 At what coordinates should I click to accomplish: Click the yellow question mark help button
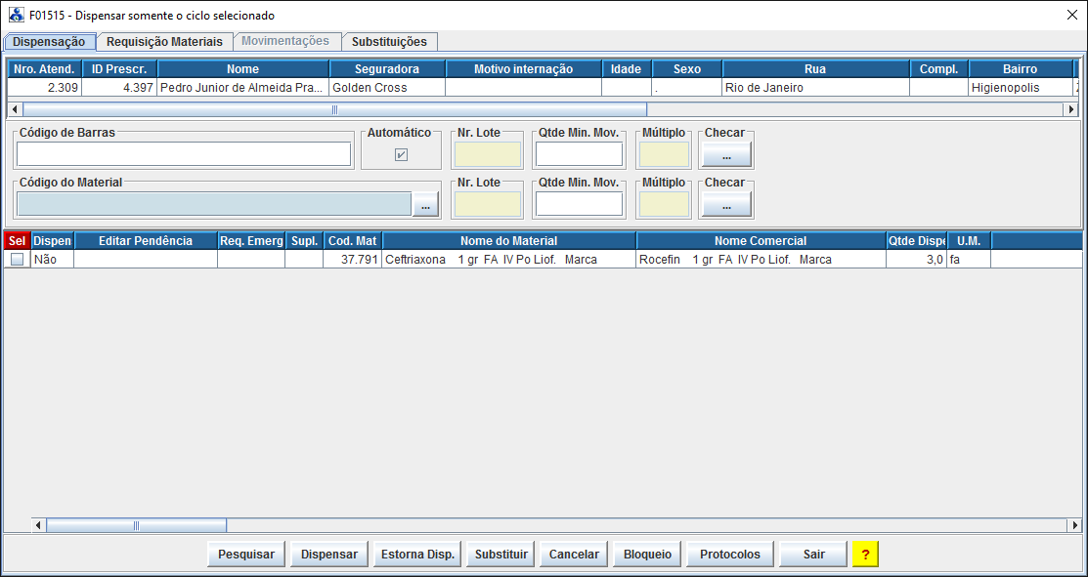tap(865, 554)
